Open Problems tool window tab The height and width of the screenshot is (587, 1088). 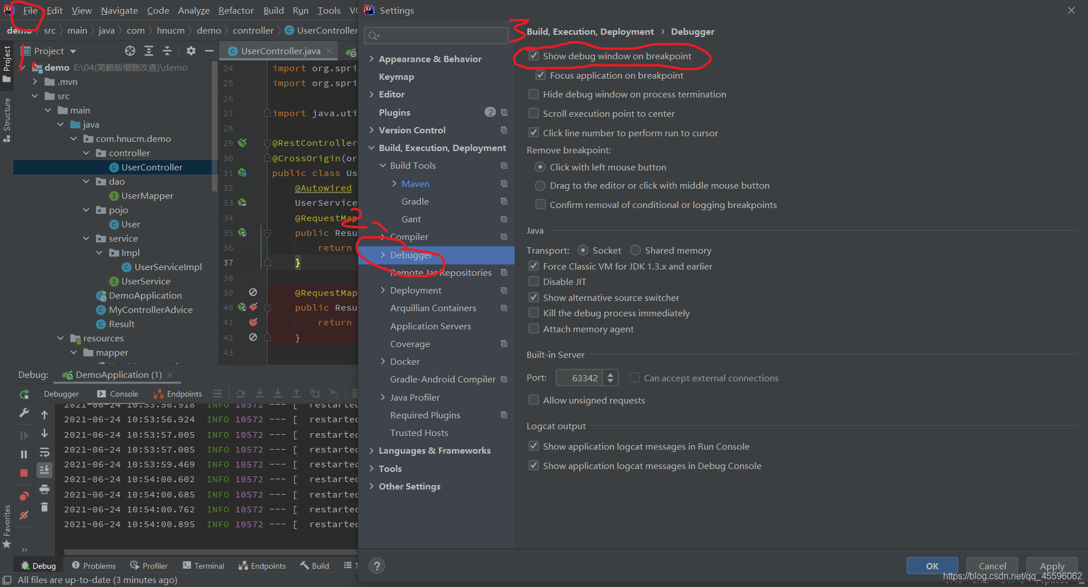coord(94,565)
